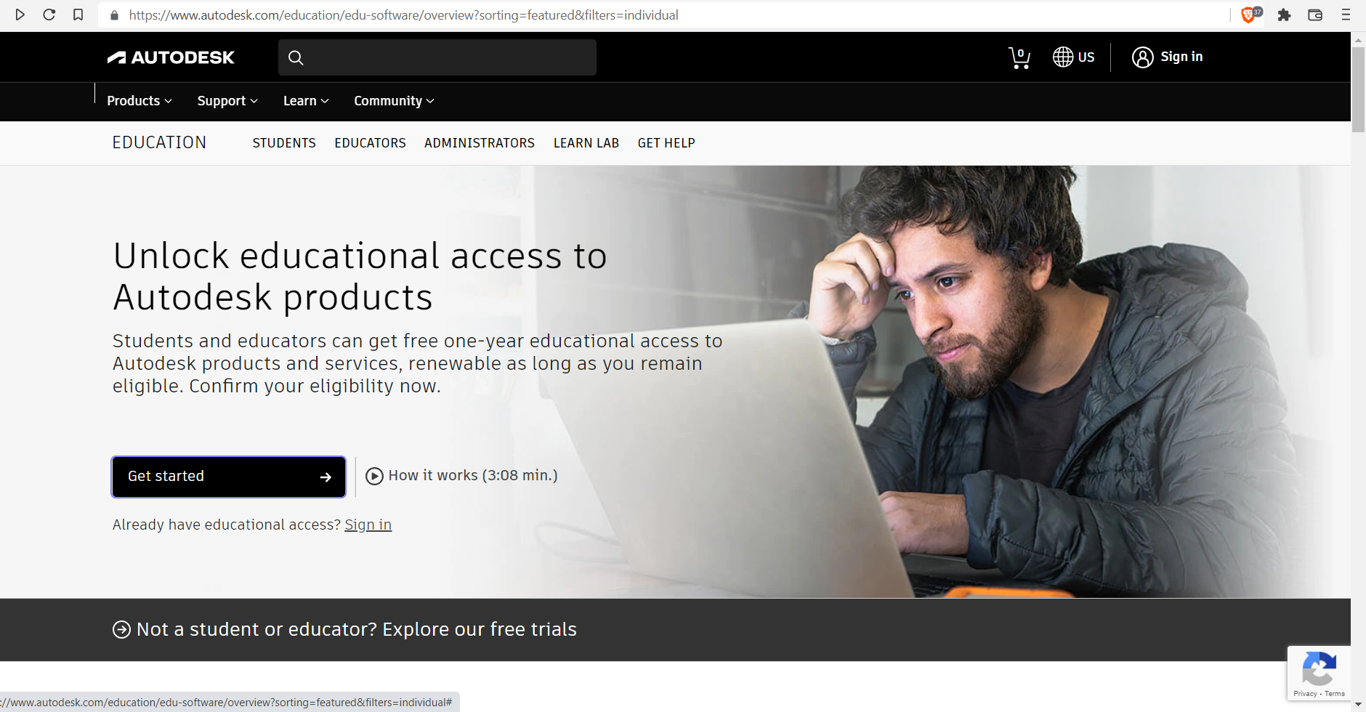
Task: Open the ADMINISTRATORS tab
Action: click(480, 143)
